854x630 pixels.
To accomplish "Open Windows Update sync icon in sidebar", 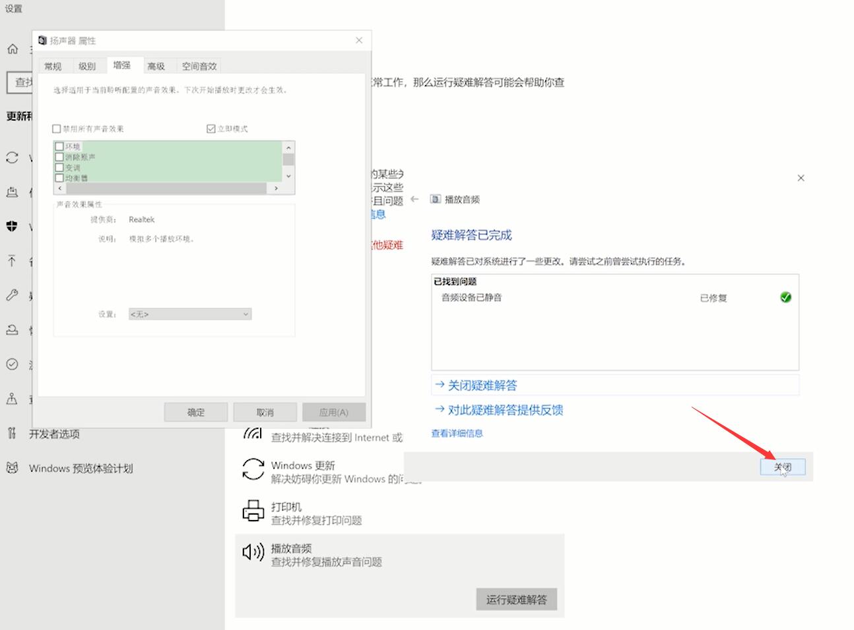I will (12, 158).
